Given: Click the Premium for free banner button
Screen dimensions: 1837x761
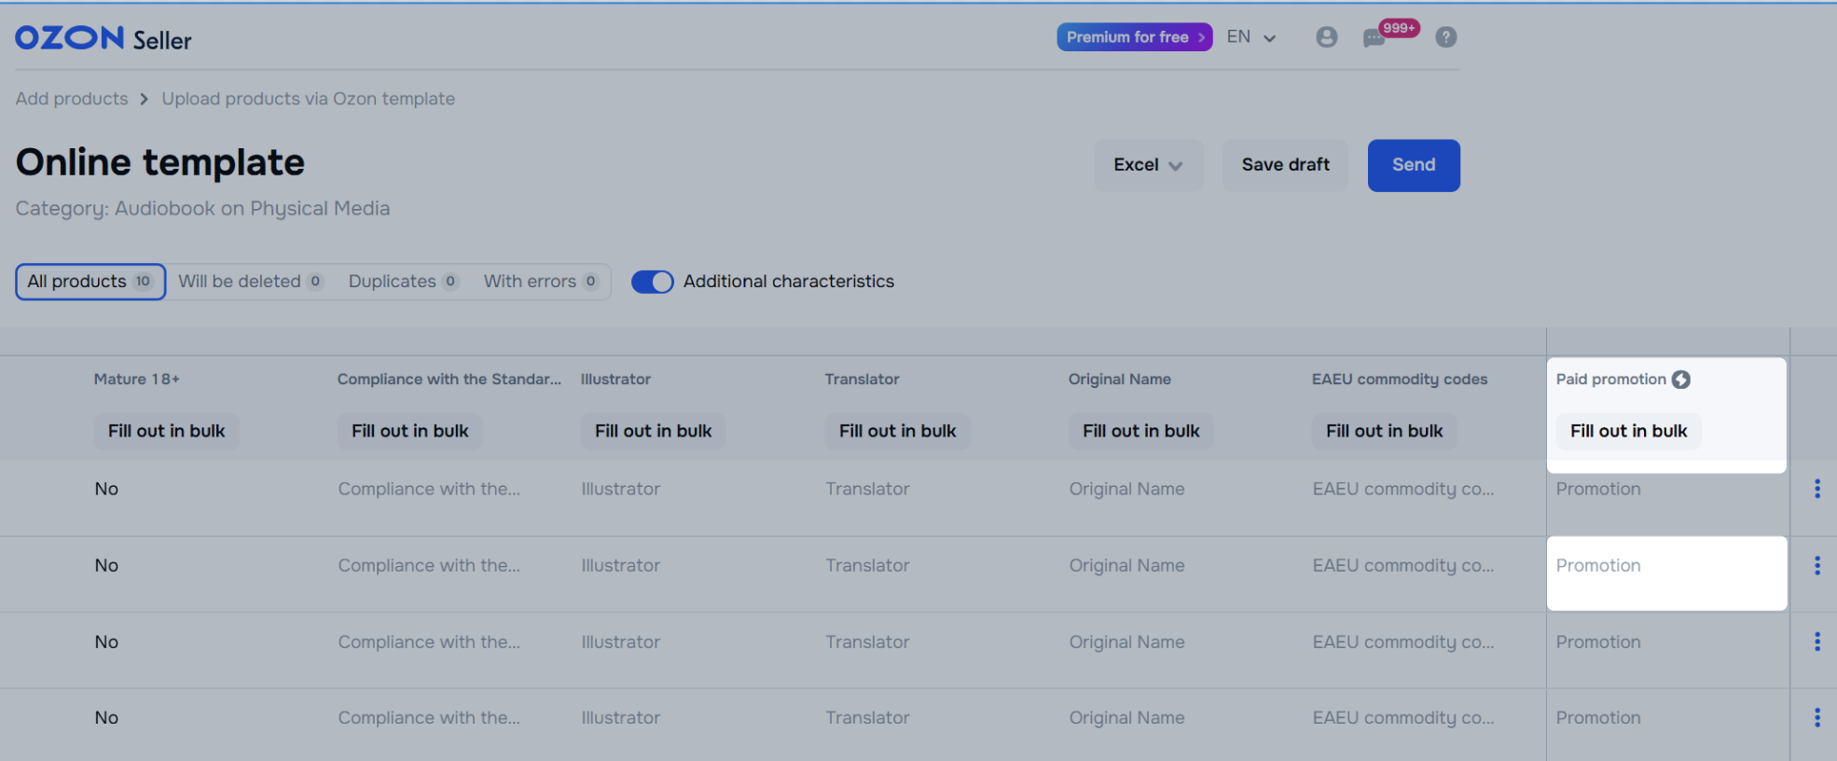Looking at the screenshot, I should pyautogui.click(x=1134, y=37).
